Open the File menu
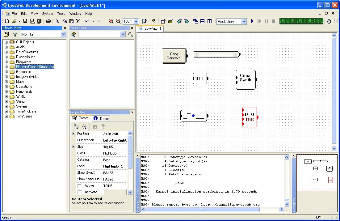Viewport: 340px width, 221px height. pyautogui.click(x=14, y=14)
